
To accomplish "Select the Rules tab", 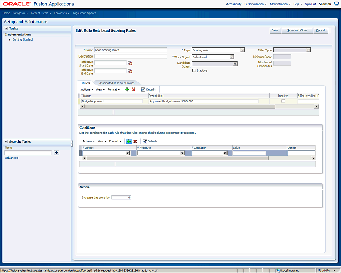I will [85, 83].
